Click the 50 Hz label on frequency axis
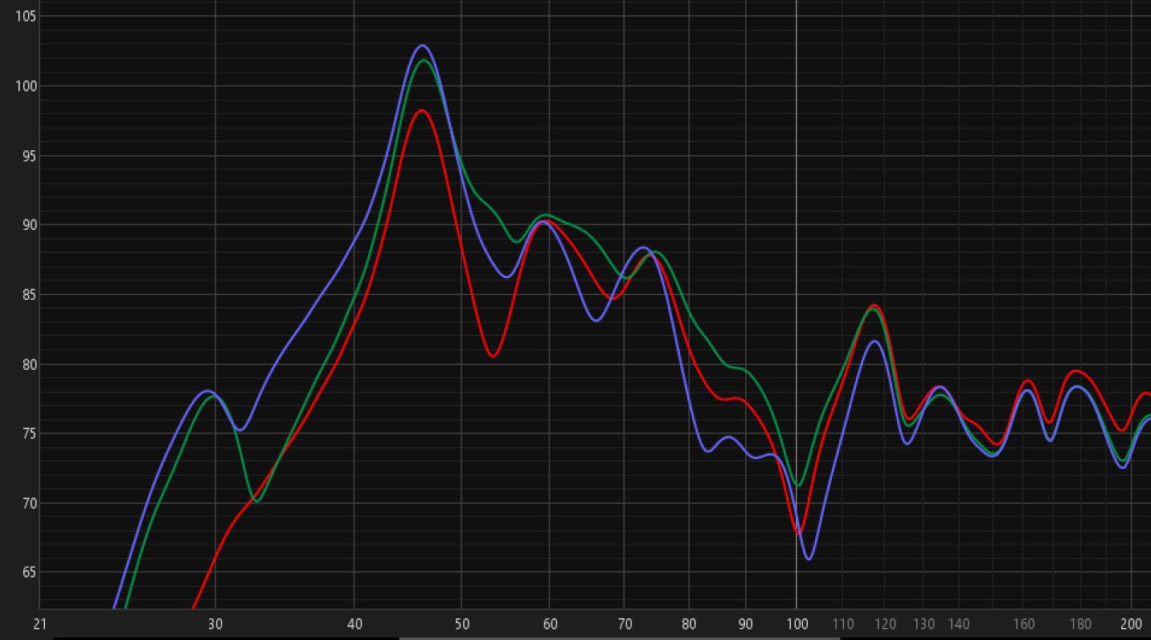1151x640 pixels. [461, 624]
